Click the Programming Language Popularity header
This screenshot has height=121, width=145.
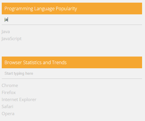[72, 8]
